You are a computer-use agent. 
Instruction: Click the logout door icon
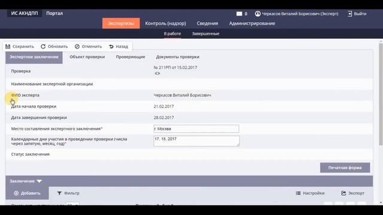click(x=349, y=14)
